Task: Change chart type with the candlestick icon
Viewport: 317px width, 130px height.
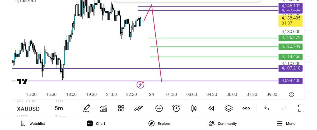Action: pyautogui.click(x=194, y=108)
